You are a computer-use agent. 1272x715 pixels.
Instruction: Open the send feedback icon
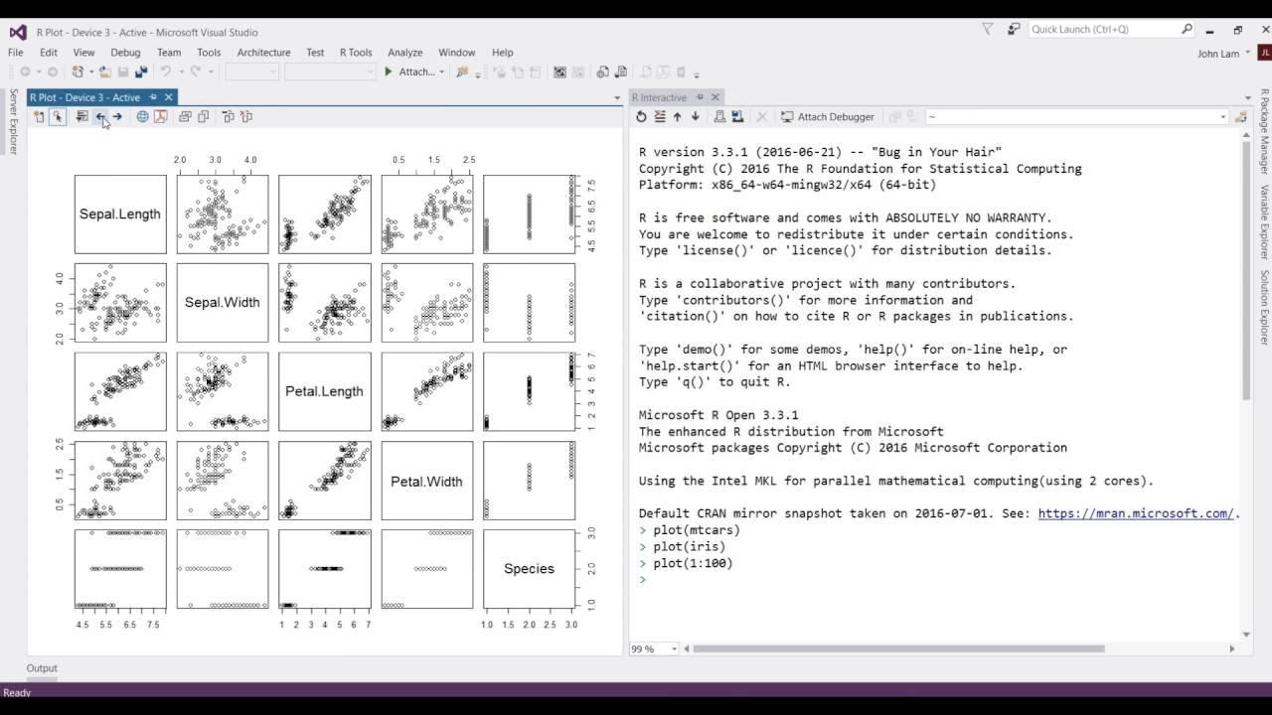(x=1013, y=29)
